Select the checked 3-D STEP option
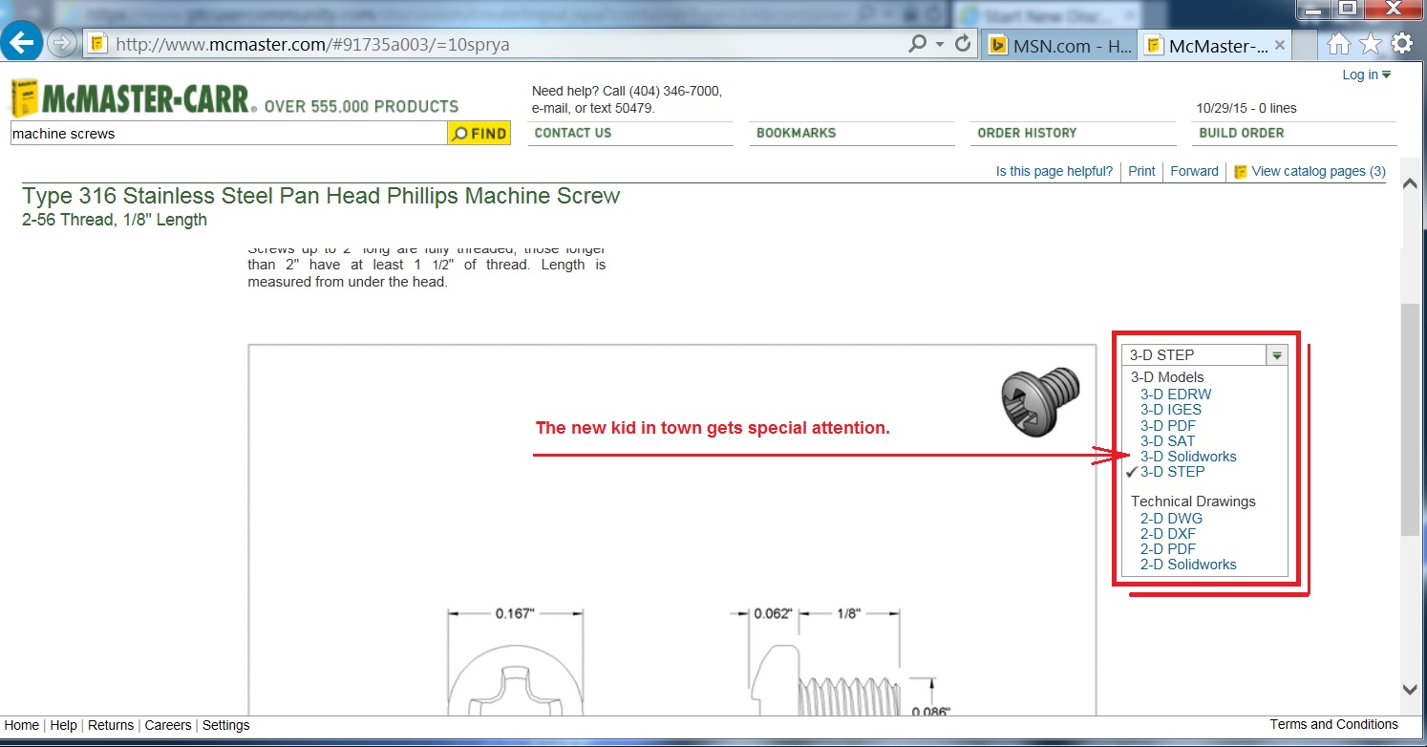This screenshot has width=1427, height=747. pos(1172,472)
